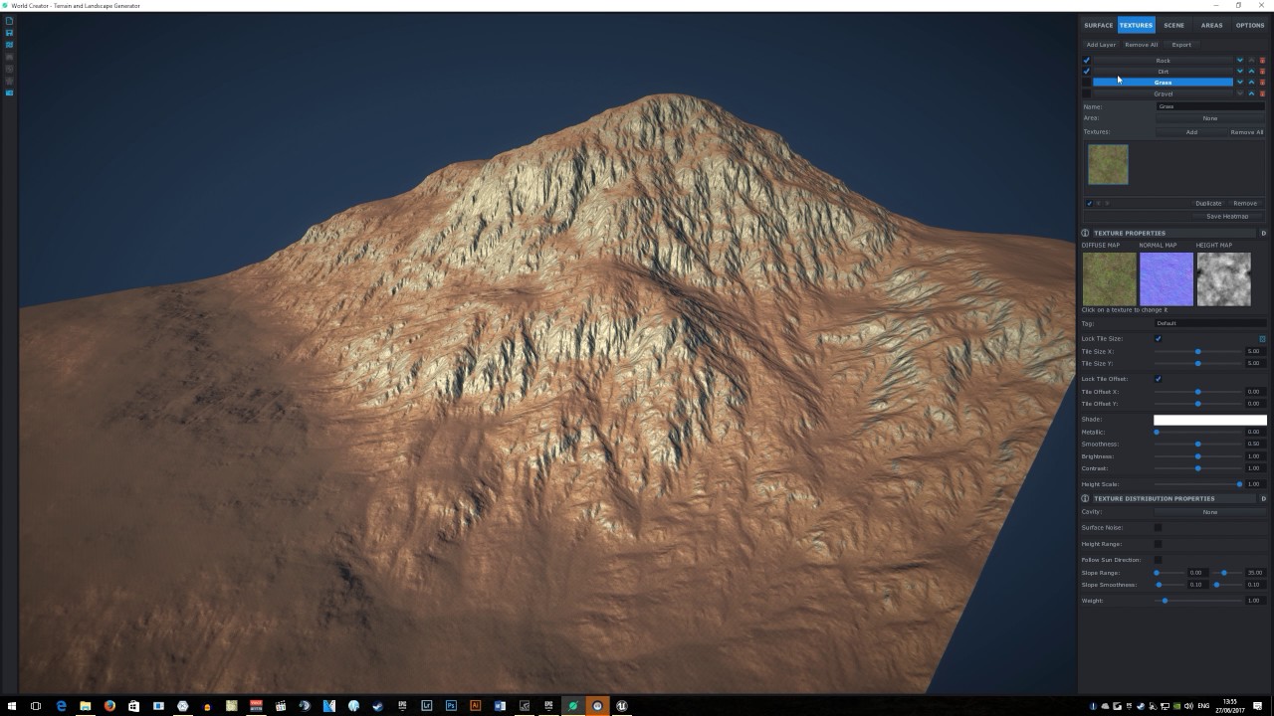Image resolution: width=1274 pixels, height=716 pixels.
Task: Click Remove All beside Add Layer
Action: (1142, 45)
